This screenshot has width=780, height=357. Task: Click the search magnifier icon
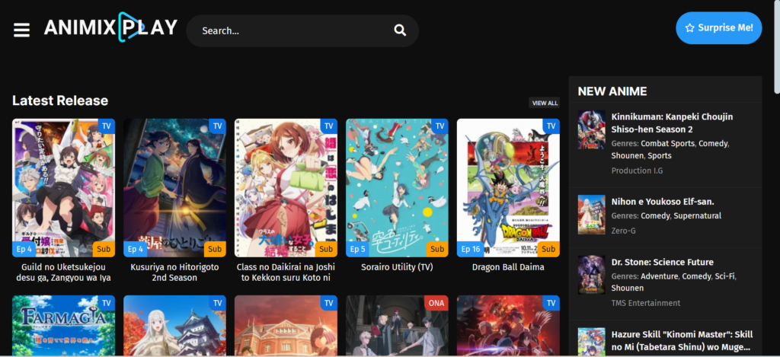[400, 30]
